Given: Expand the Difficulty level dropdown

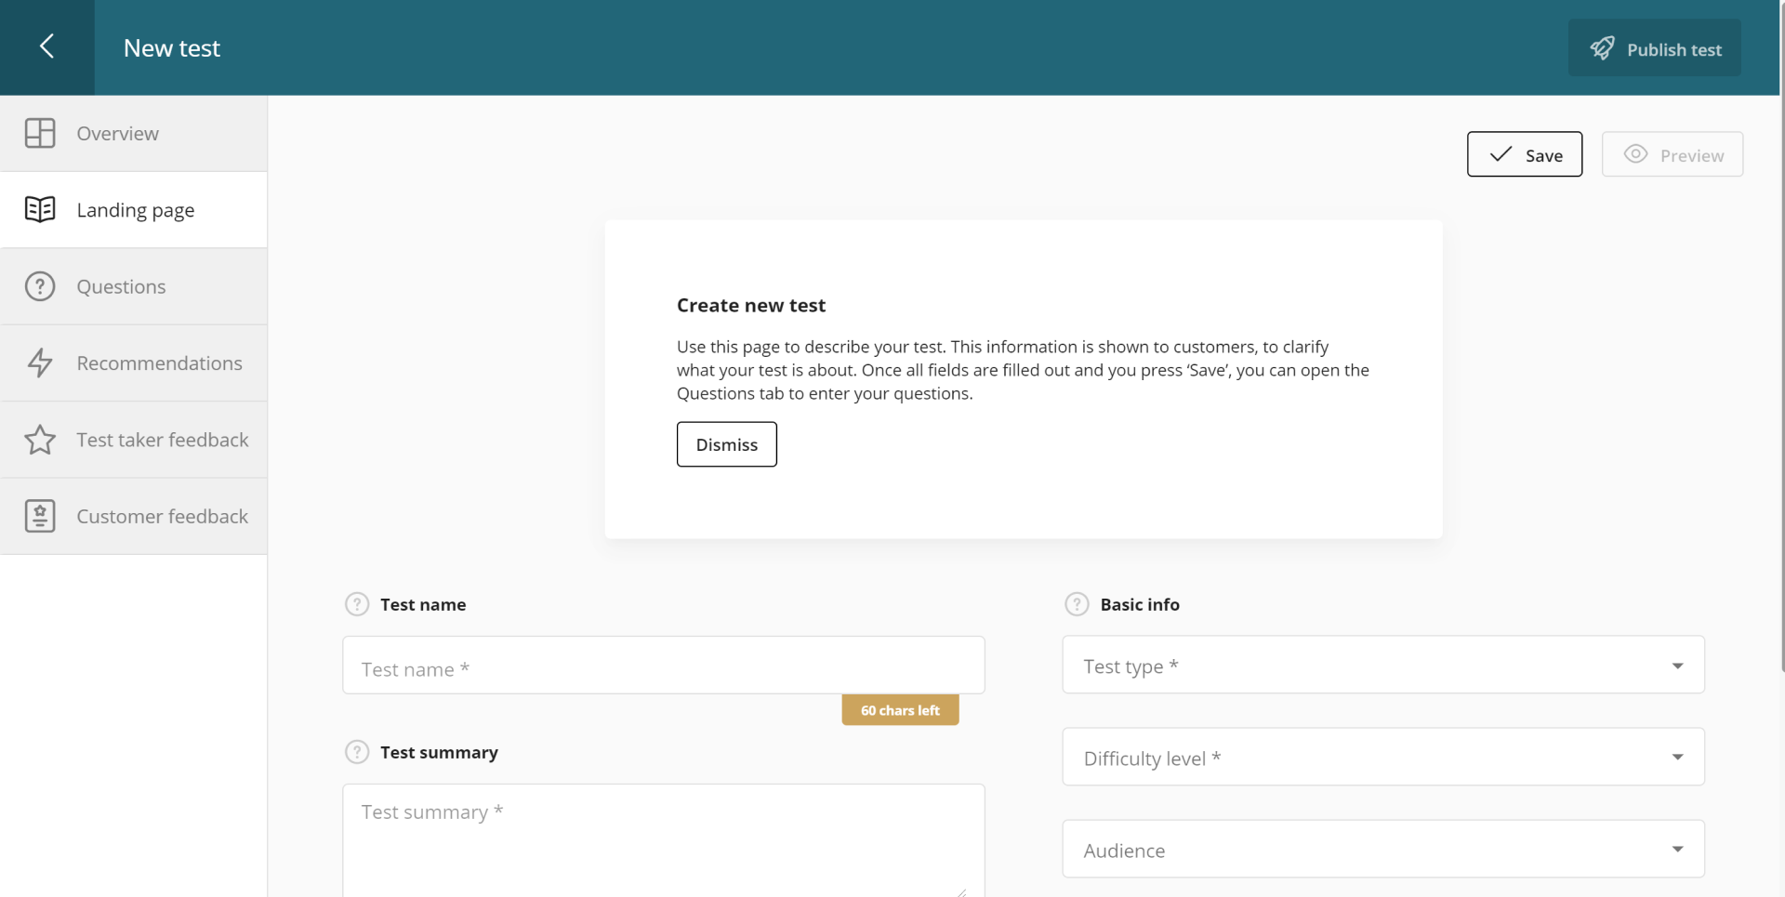Looking at the screenshot, I should [1382, 758].
